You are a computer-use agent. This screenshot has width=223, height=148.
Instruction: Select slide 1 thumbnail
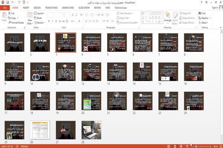tap(14, 42)
